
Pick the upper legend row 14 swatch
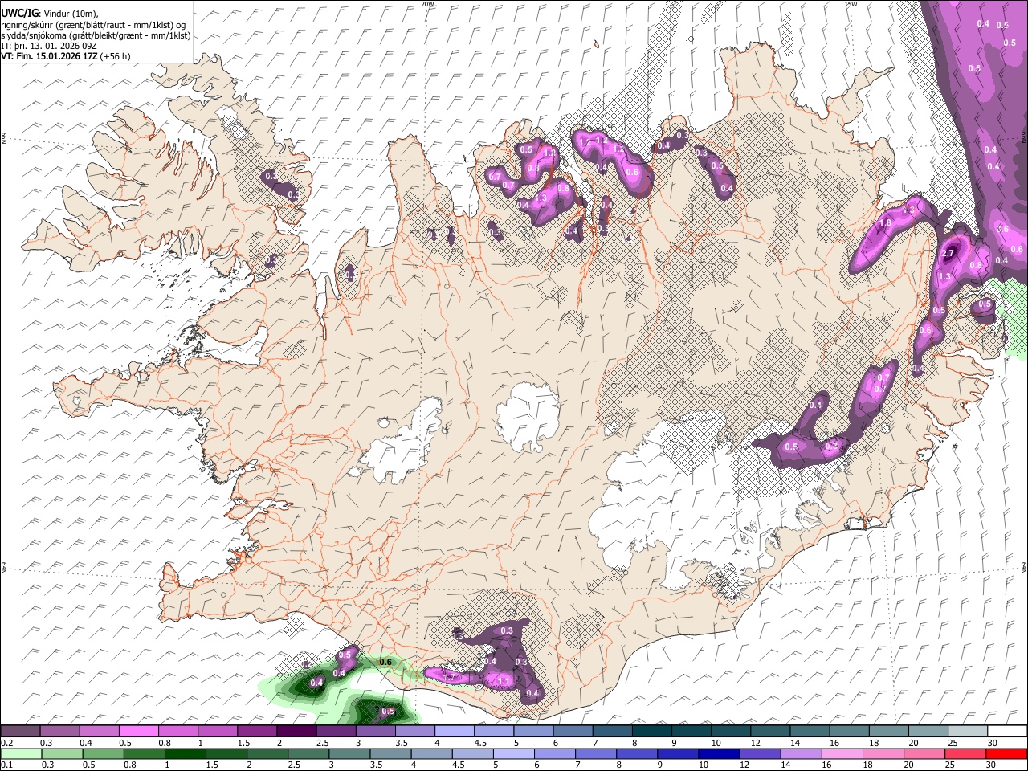[811, 731]
